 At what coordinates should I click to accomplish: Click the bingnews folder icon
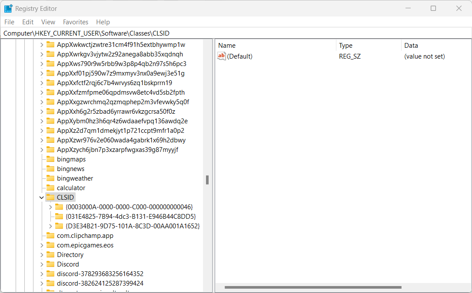coord(50,168)
